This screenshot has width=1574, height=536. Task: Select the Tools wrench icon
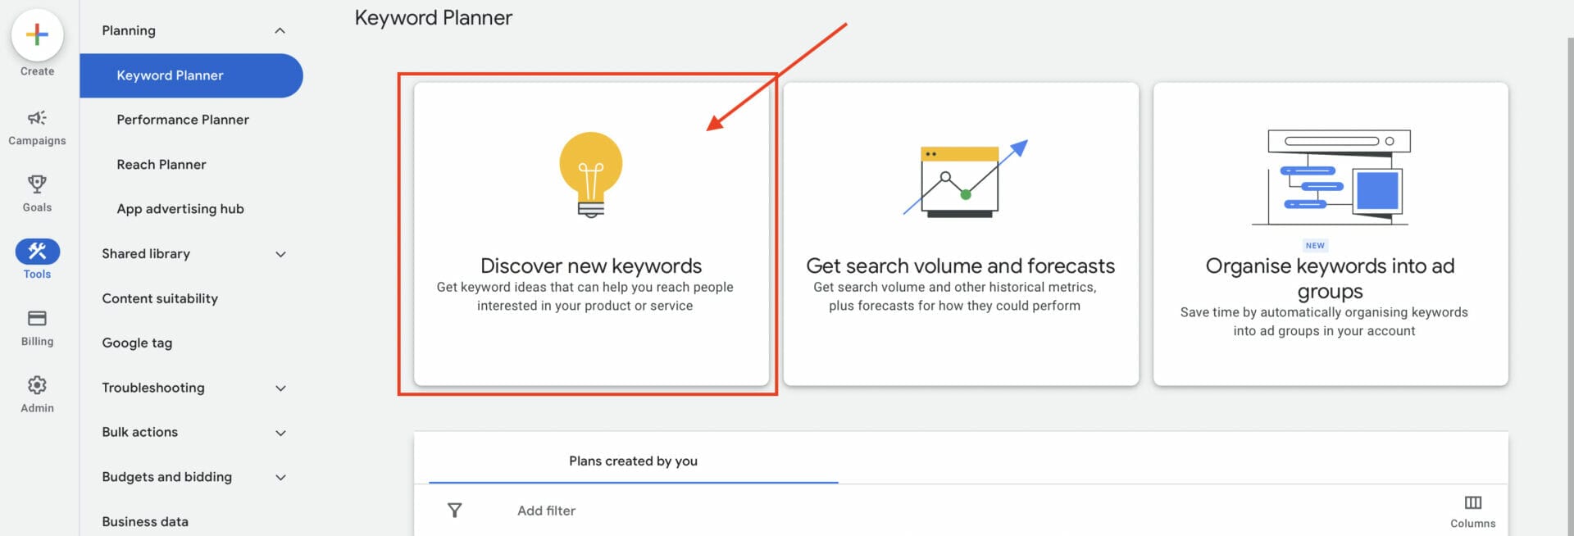tap(36, 252)
